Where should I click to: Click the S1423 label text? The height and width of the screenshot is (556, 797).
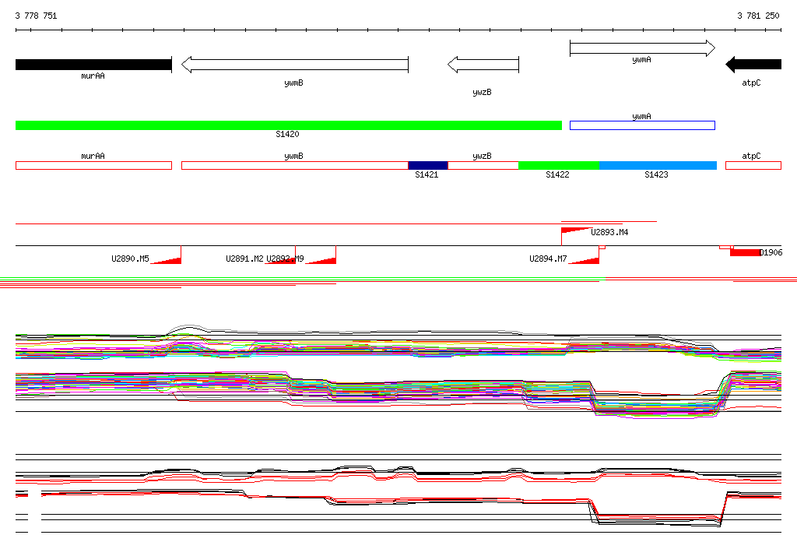point(656,174)
